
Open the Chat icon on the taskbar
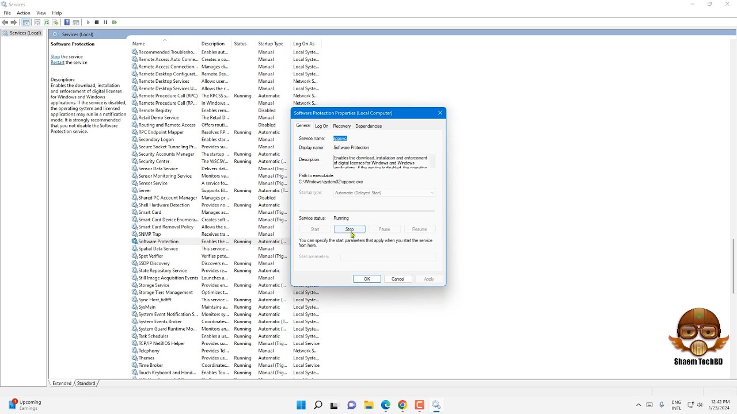352,405
